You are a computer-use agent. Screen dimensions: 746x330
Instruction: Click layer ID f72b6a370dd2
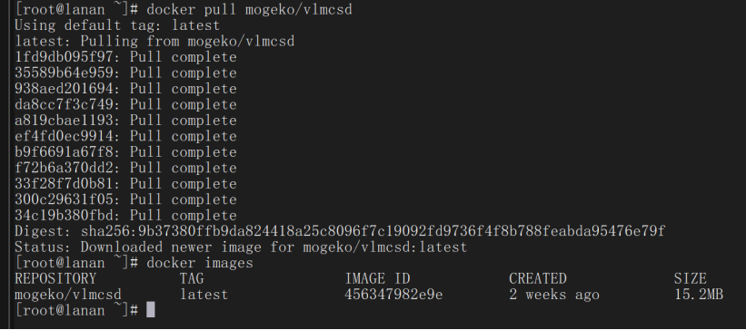click(64, 168)
